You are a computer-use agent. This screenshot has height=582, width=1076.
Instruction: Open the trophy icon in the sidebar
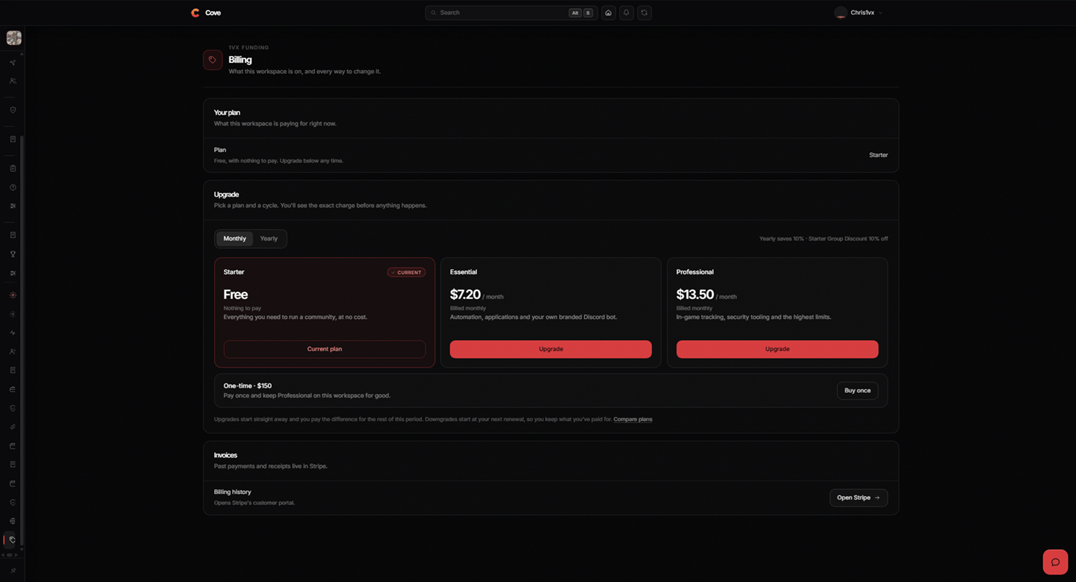click(x=12, y=254)
